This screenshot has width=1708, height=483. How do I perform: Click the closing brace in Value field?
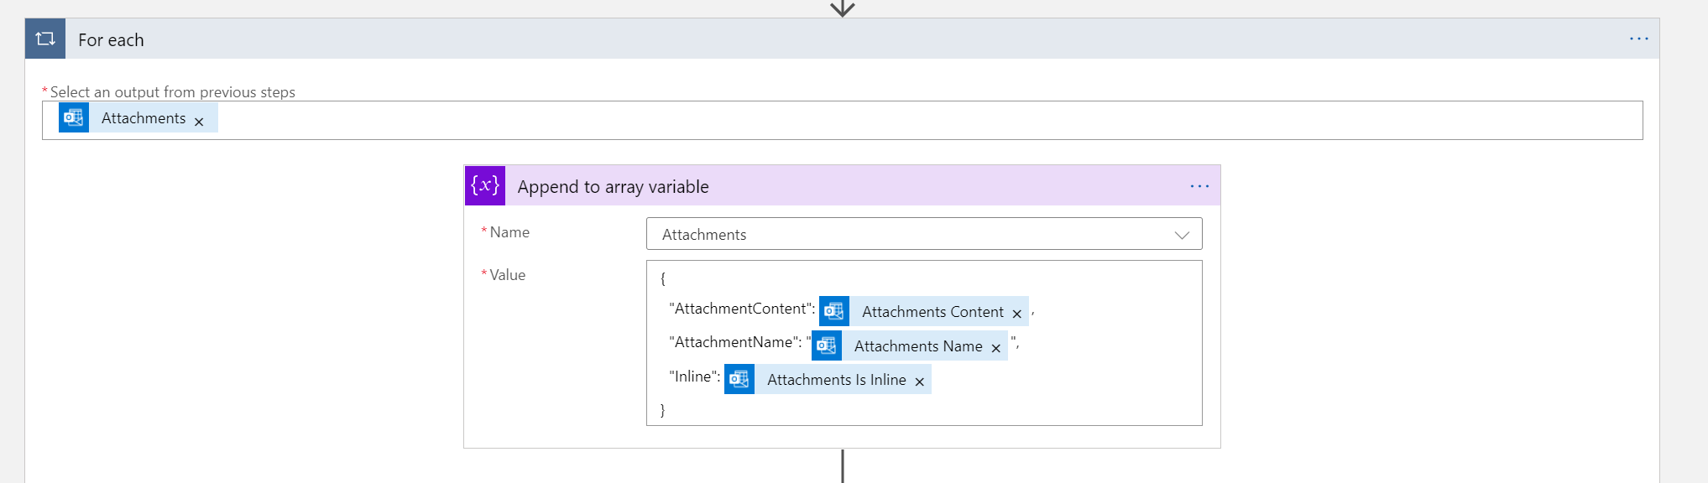[x=662, y=410]
